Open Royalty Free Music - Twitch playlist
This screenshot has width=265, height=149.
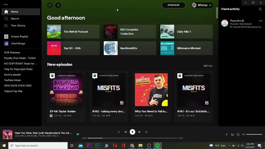tap(20, 58)
